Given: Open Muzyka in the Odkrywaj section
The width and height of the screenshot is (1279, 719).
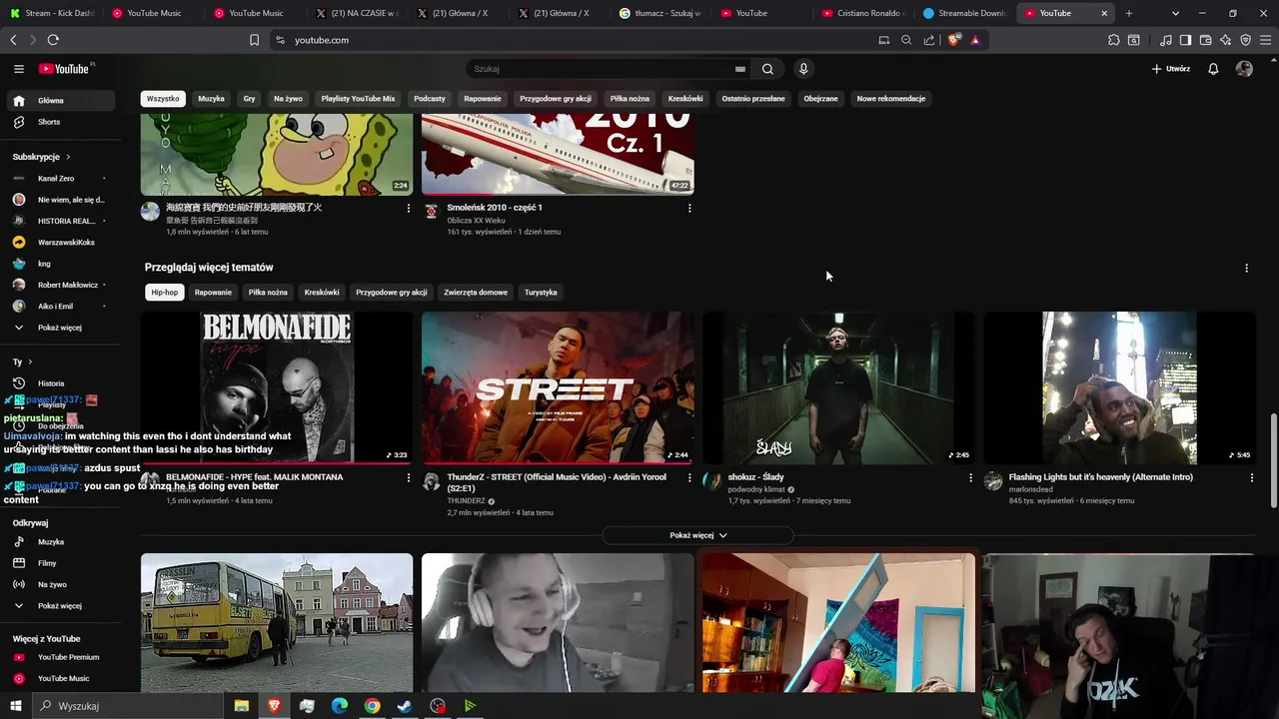Looking at the screenshot, I should (60, 542).
